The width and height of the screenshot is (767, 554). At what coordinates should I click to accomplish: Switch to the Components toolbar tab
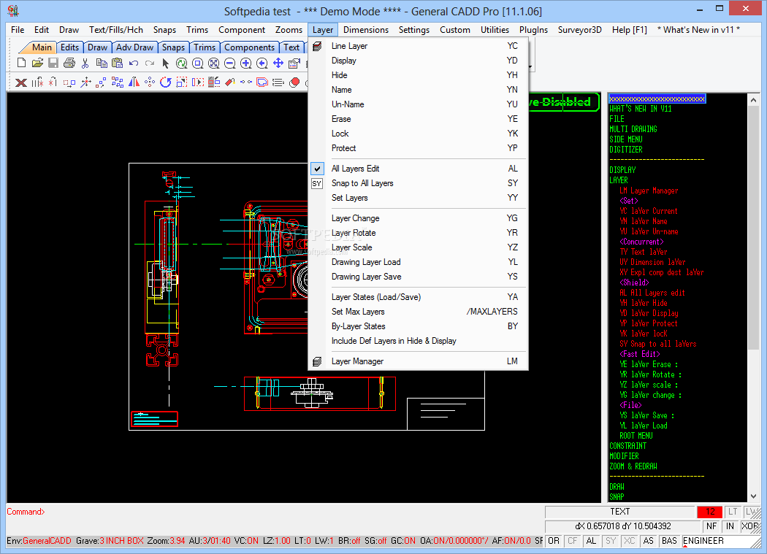(250, 47)
